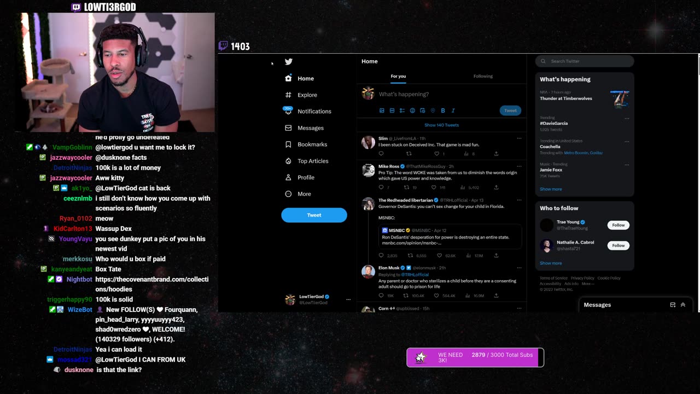Click @TRHLofficial reply link
700x394 pixels.
415,274
